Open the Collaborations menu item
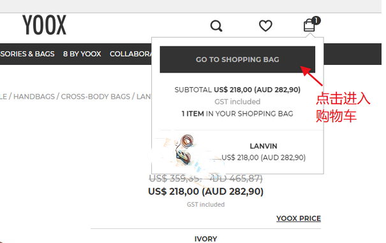386x243 pixels. (130, 54)
